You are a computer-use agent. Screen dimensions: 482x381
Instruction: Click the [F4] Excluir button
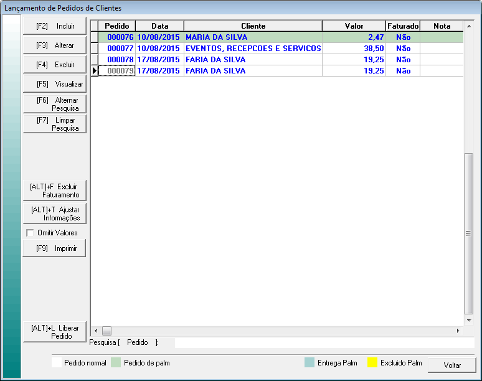click(x=55, y=65)
